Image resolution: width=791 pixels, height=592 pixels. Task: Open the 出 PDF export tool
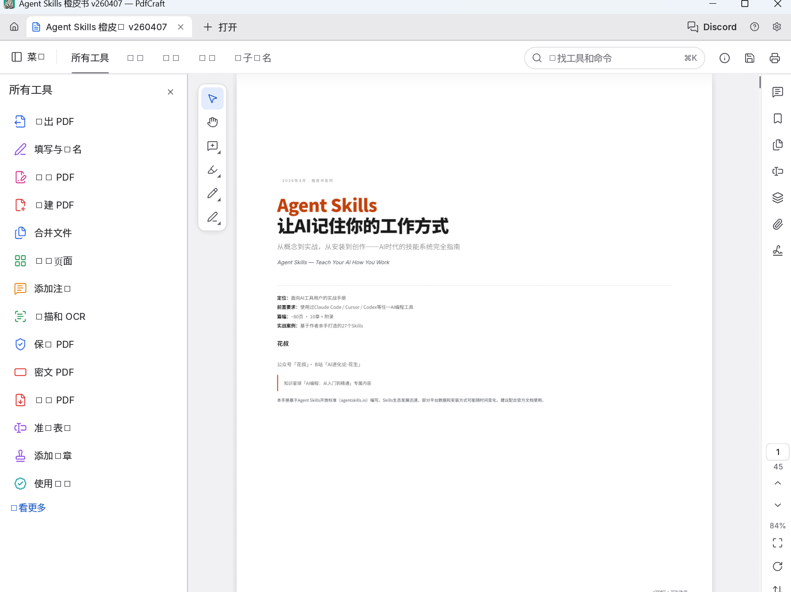point(93,122)
